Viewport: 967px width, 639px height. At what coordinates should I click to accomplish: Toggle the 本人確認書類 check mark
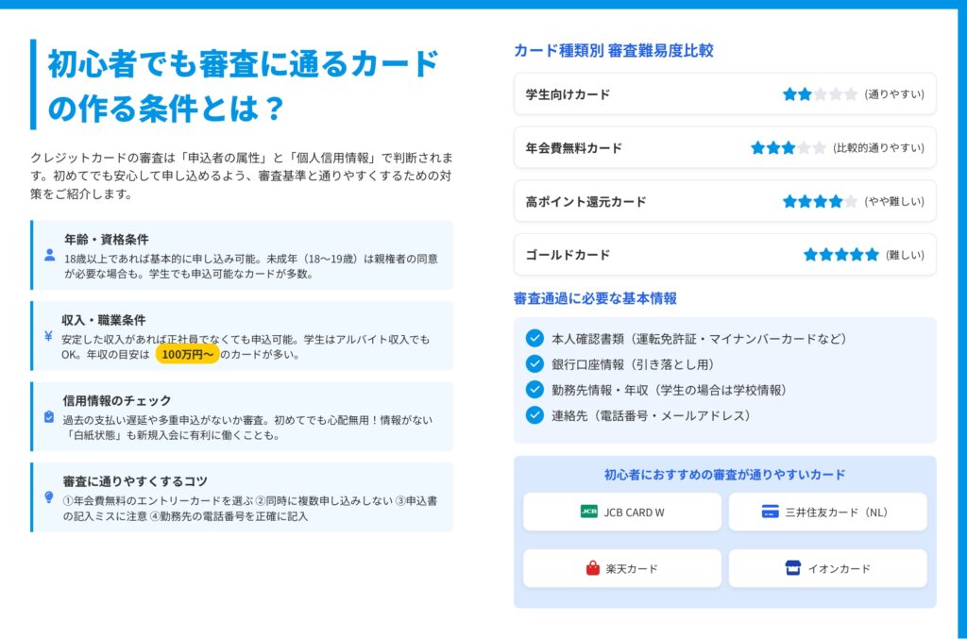[534, 338]
